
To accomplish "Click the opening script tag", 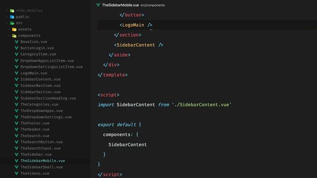I will tap(108, 95).
